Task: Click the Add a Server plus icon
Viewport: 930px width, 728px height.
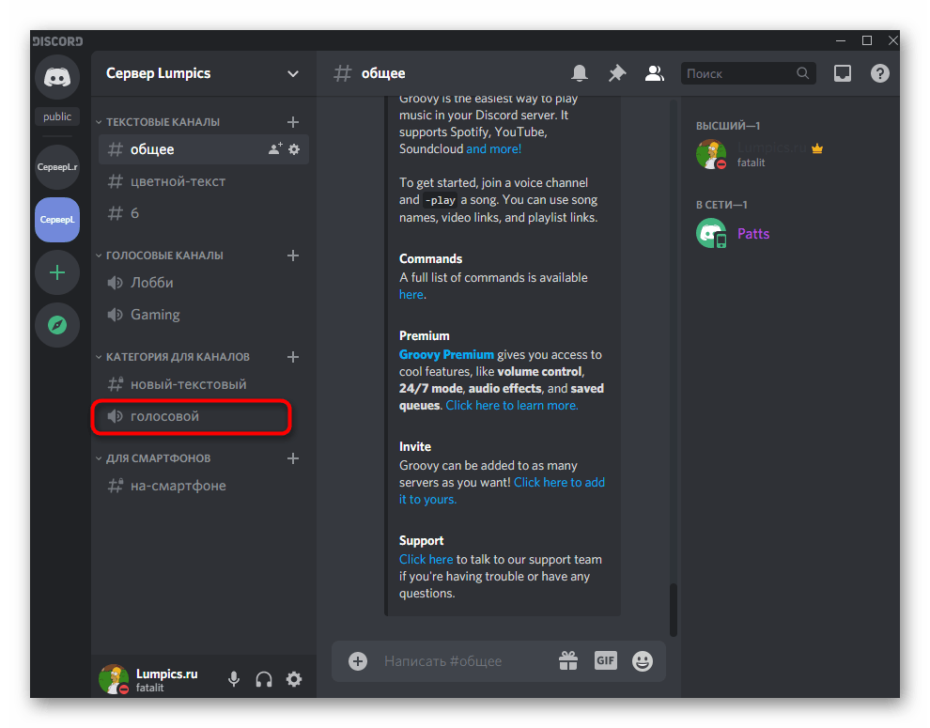Action: 57,272
